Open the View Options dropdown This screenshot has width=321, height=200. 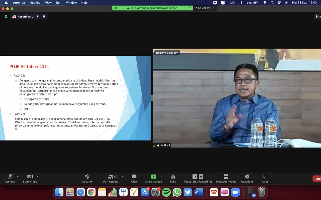coord(205,8)
